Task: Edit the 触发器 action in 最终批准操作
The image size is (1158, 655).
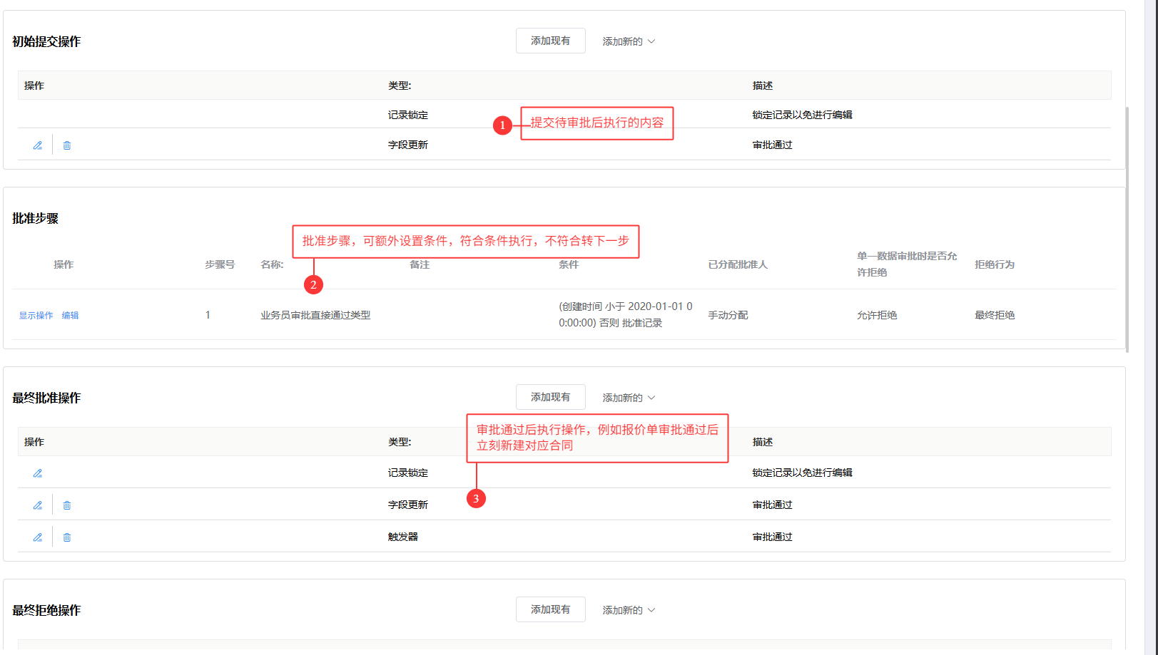Action: tap(38, 537)
